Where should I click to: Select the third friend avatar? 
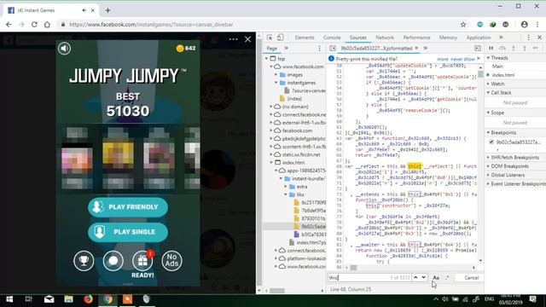(x=160, y=159)
